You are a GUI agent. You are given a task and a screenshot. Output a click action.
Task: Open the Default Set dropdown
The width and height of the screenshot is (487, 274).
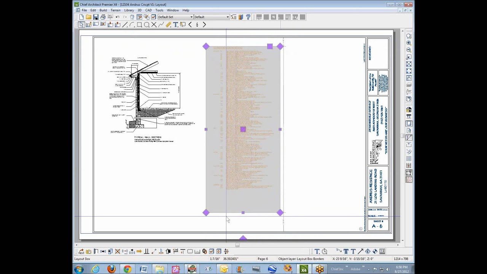(x=175, y=17)
